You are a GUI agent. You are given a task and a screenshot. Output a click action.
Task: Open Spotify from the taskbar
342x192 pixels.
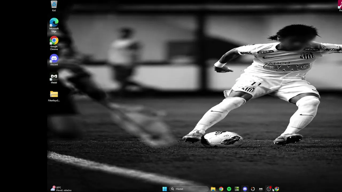click(x=229, y=189)
